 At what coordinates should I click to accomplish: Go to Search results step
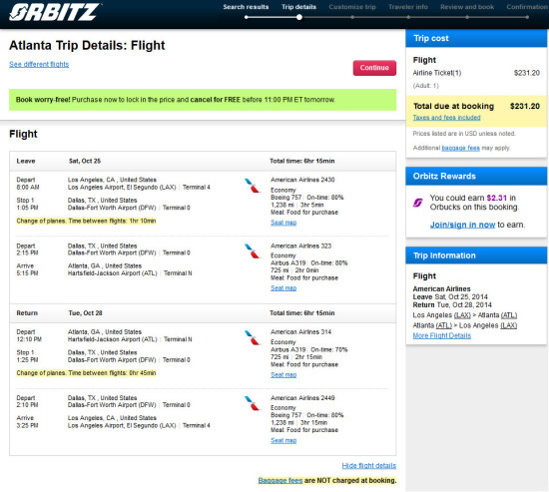[246, 7]
